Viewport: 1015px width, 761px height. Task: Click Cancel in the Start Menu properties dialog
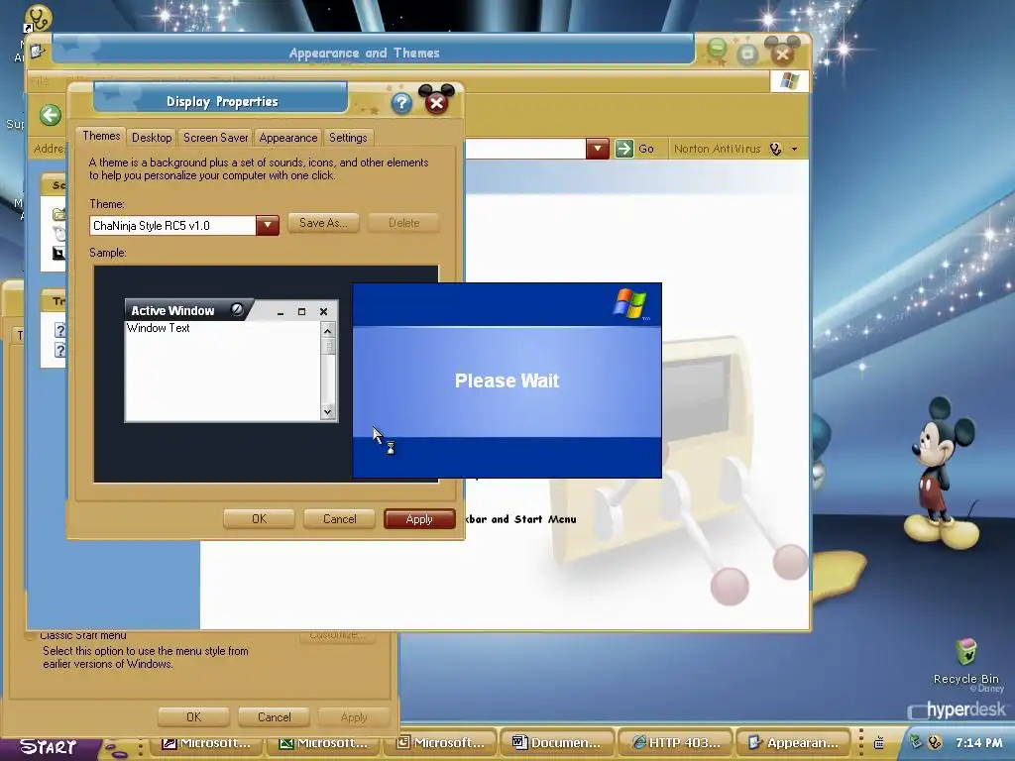click(275, 717)
